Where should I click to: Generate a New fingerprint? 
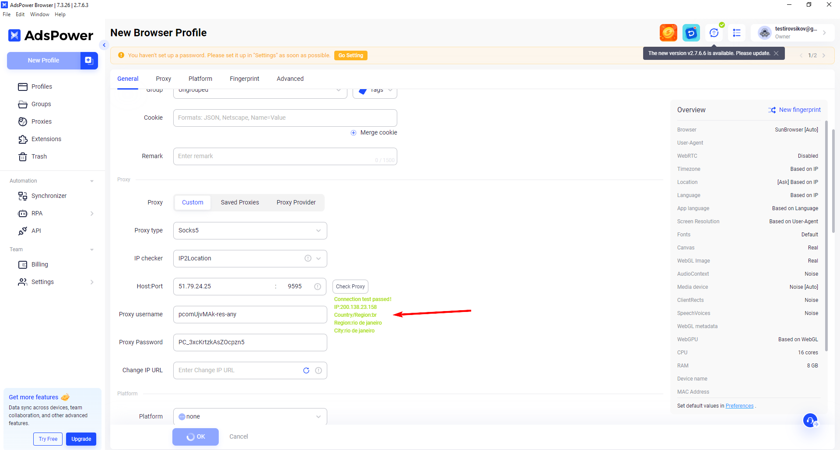point(794,110)
